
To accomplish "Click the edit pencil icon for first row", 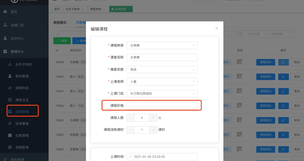I will coord(283,62).
